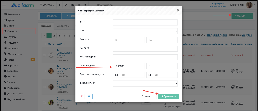Open calendar icon for date До
Viewport: 258px width, 112px height.
click(x=150, y=75)
